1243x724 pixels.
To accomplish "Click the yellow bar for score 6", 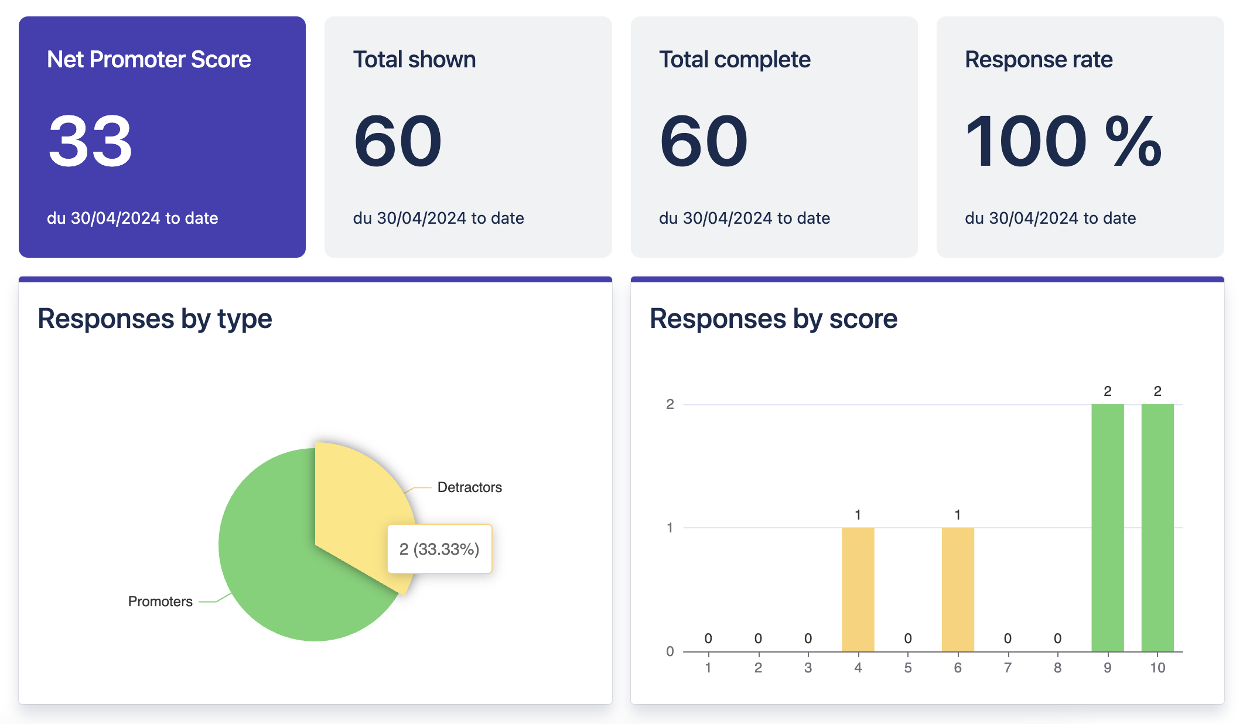I will [x=957, y=589].
